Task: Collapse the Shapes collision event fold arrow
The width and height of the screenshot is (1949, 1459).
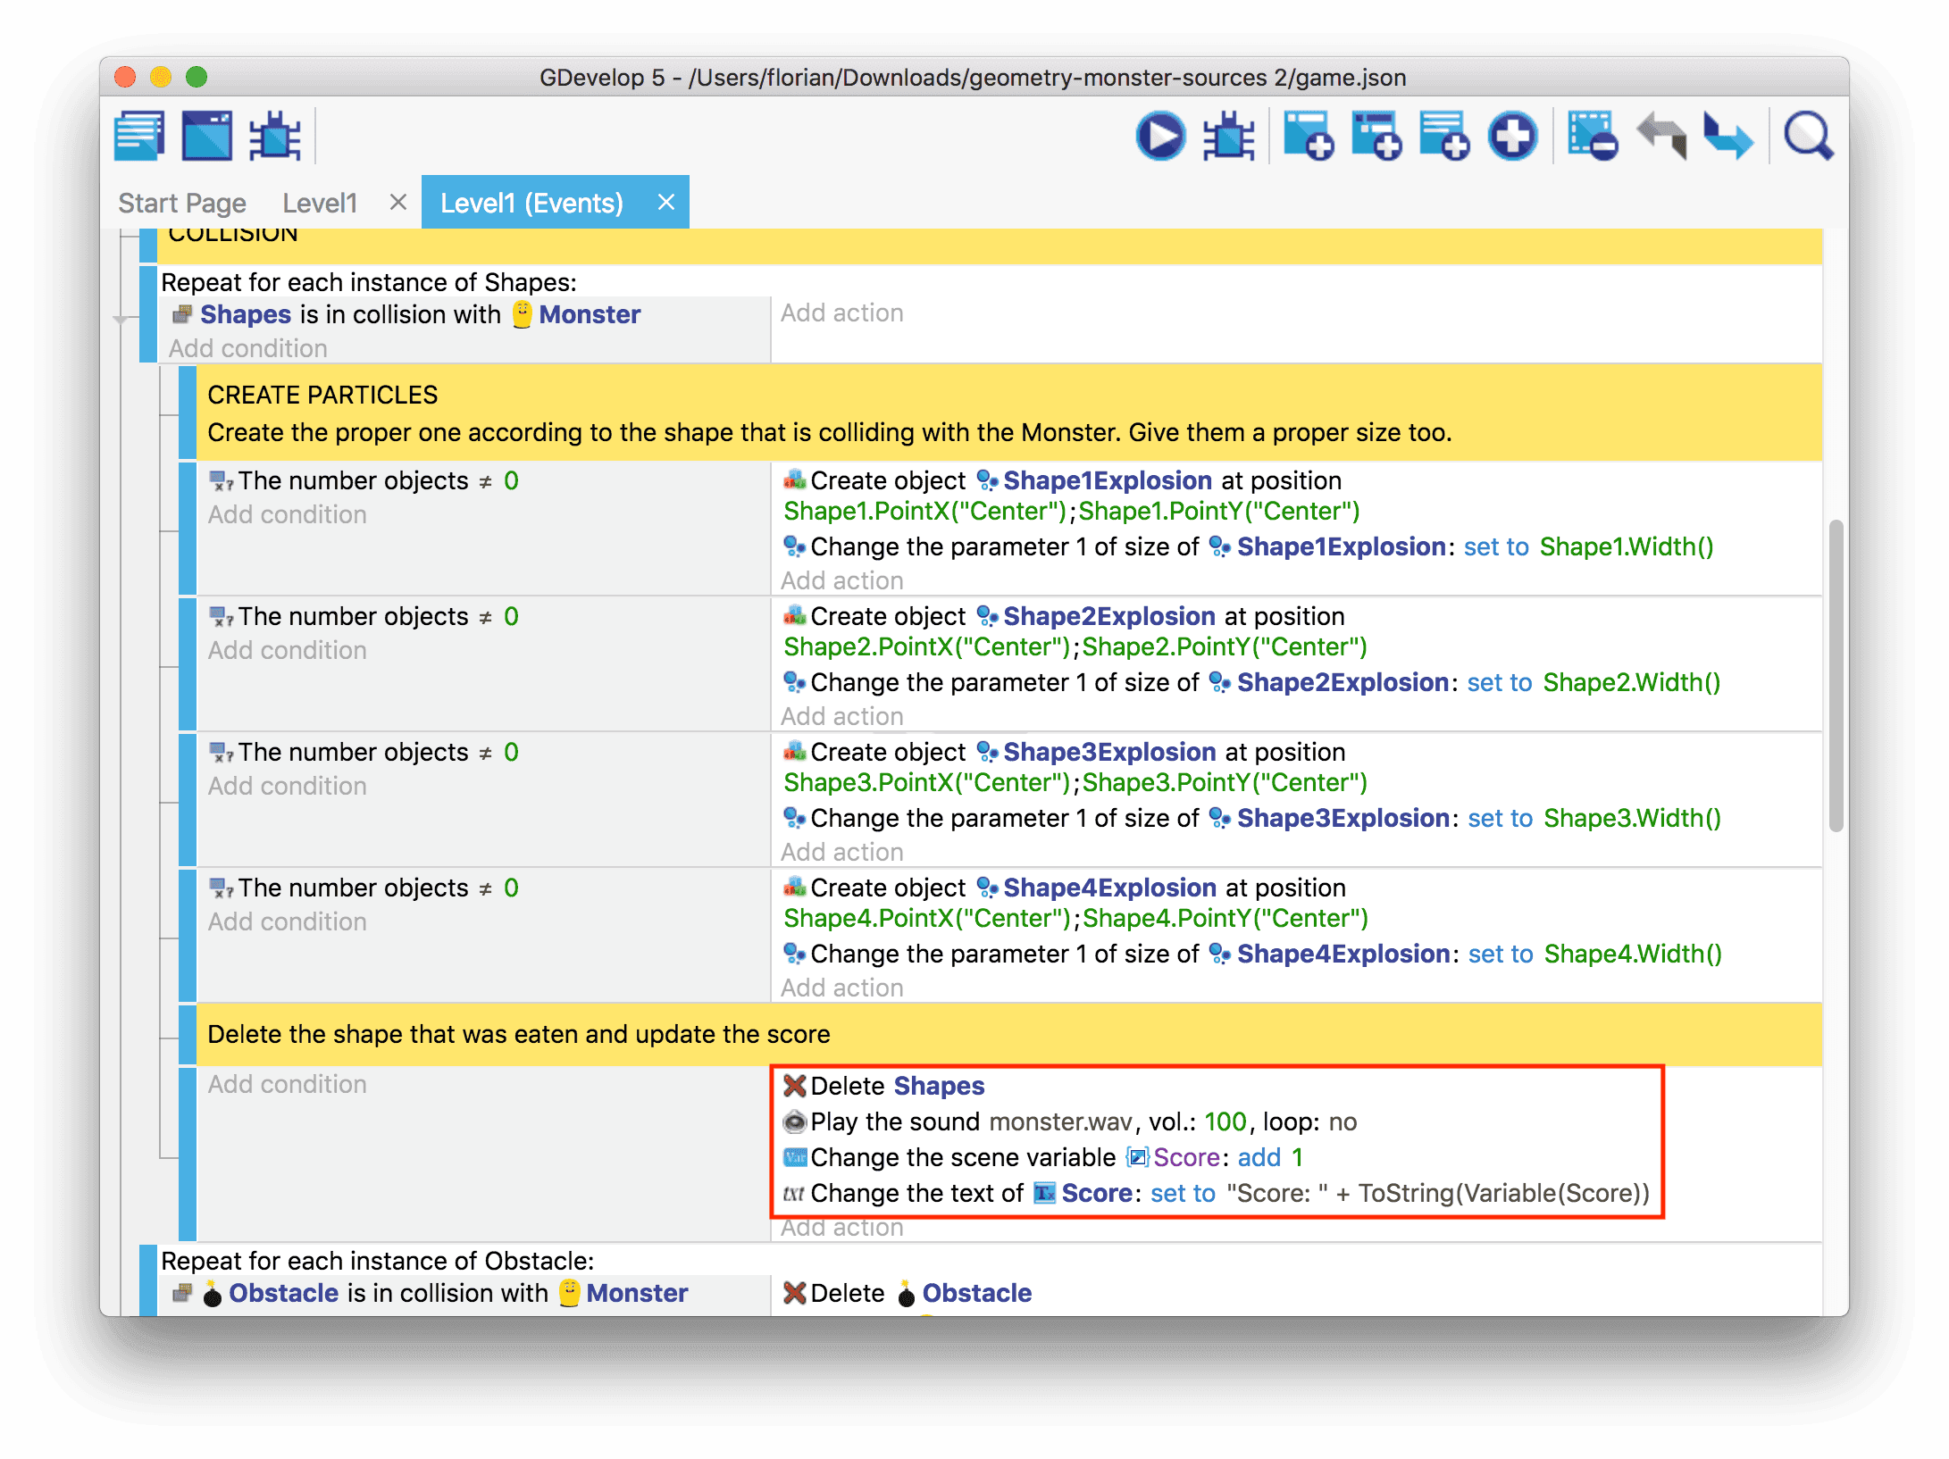Action: (x=121, y=319)
